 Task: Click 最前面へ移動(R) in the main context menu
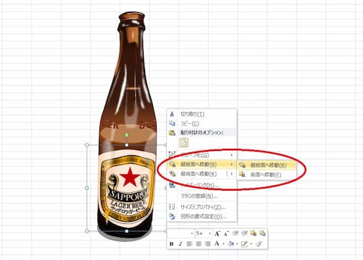201,165
